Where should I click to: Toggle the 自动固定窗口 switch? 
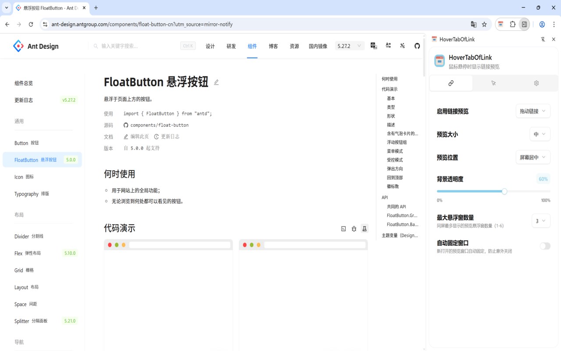tap(545, 246)
